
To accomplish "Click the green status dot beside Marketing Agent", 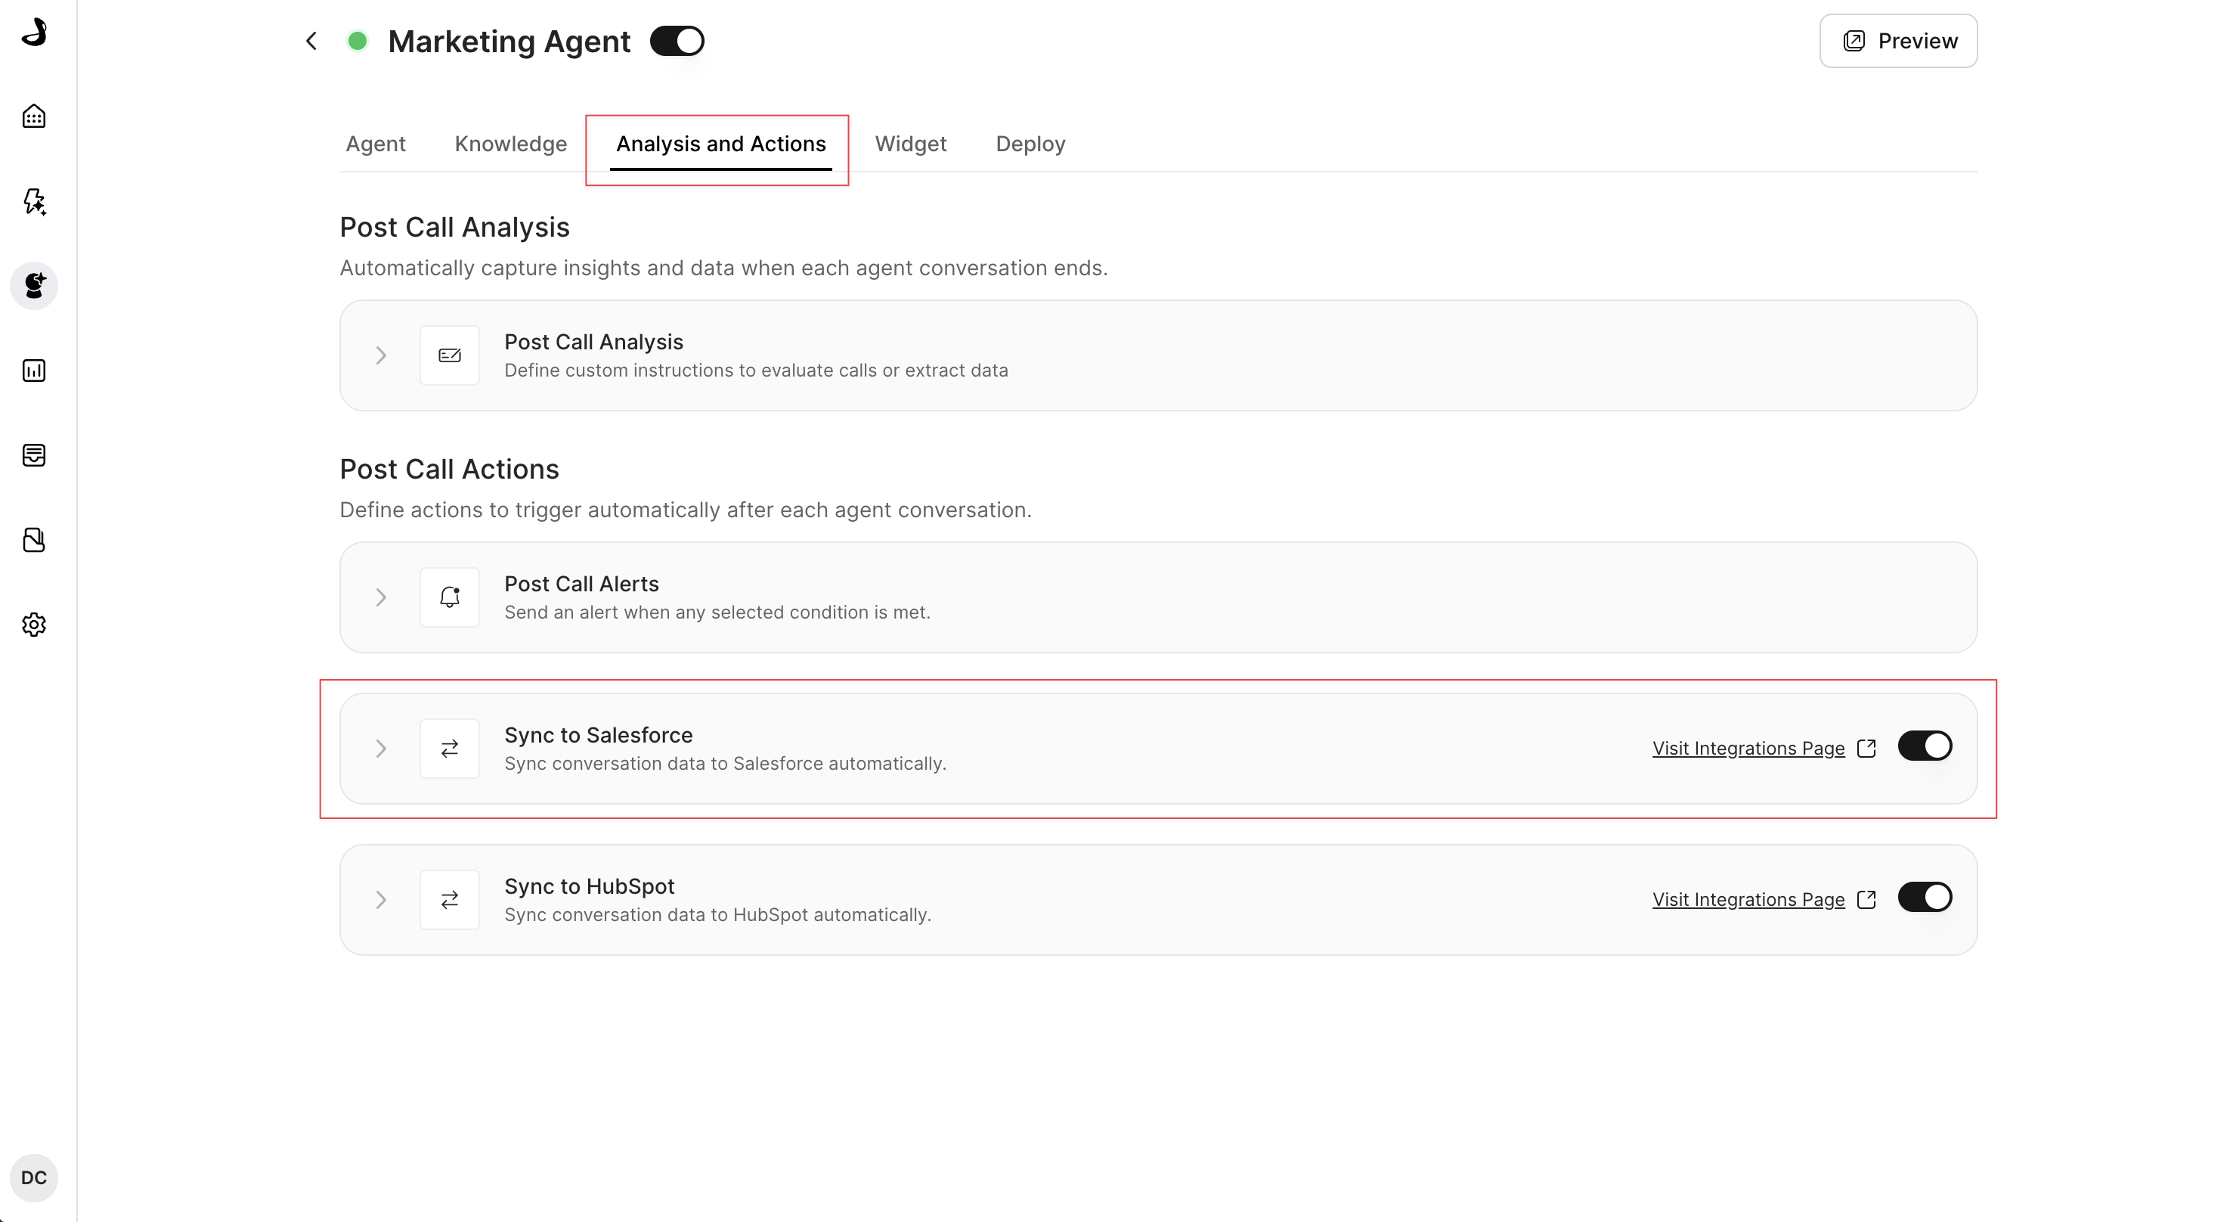I will tap(357, 41).
